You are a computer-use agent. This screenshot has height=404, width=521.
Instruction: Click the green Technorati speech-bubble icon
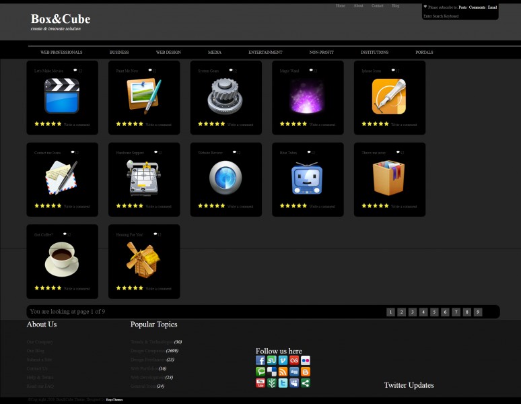coord(260,372)
